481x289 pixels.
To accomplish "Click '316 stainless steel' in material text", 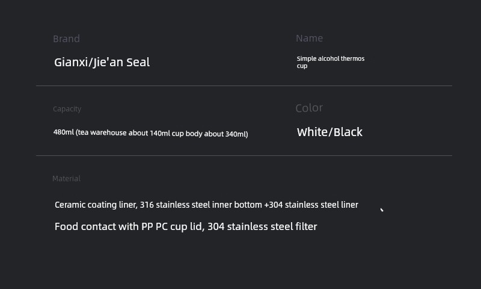I will (x=175, y=205).
